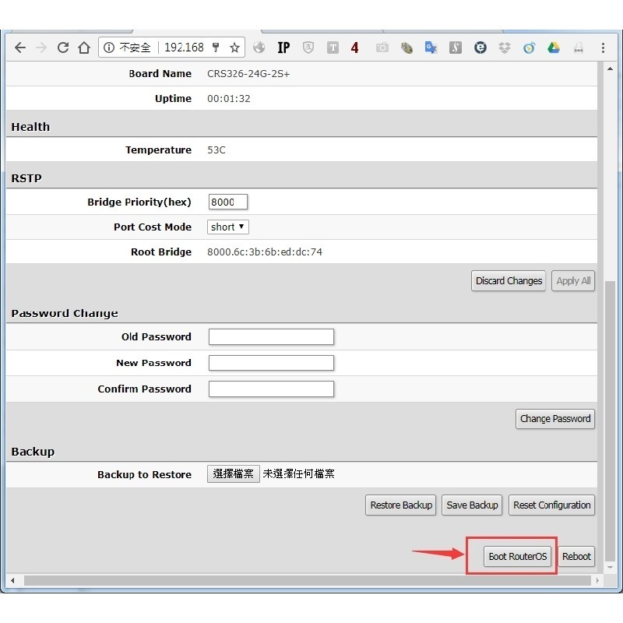This screenshot has height=623, width=623.
Task: Click the Google Drive extension icon
Action: [554, 48]
